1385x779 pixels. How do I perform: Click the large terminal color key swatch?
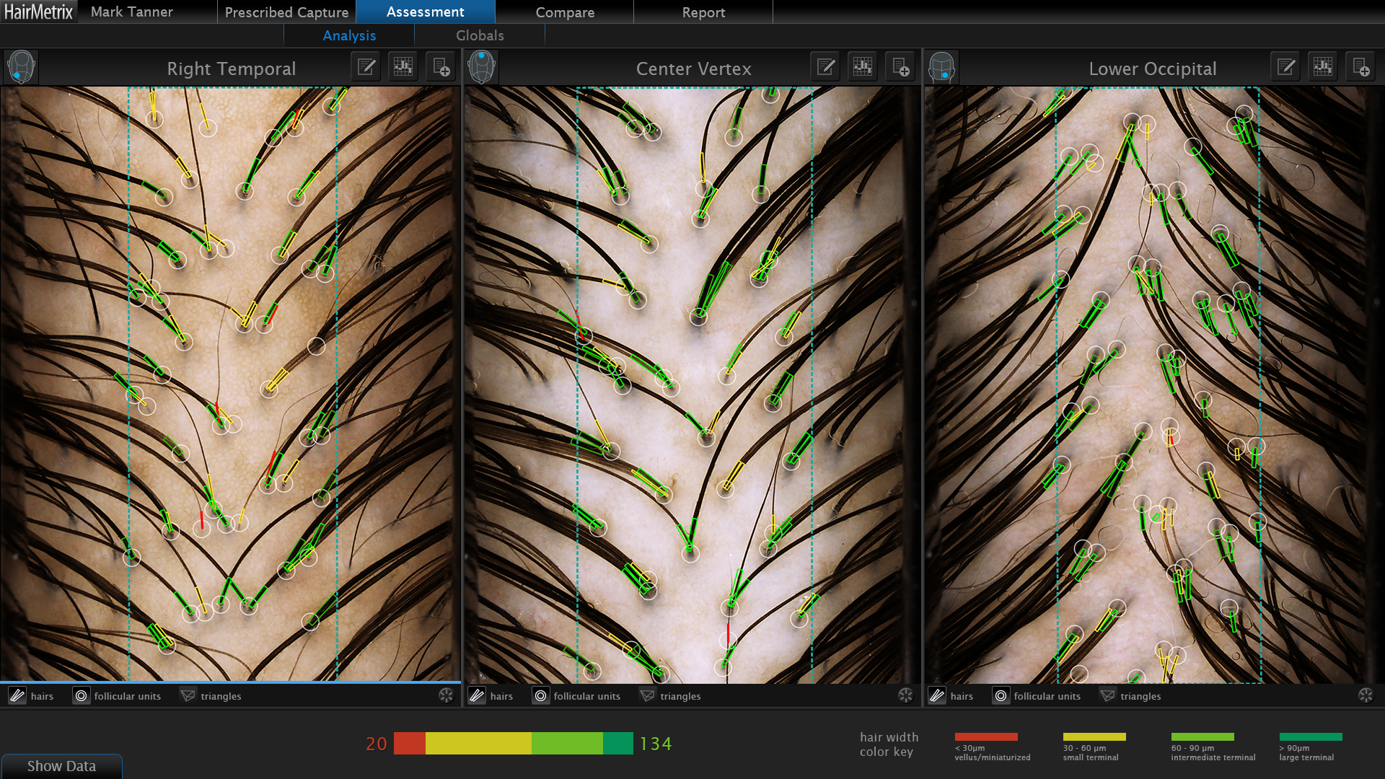click(1311, 736)
